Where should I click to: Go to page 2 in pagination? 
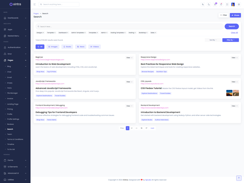pos(132,128)
